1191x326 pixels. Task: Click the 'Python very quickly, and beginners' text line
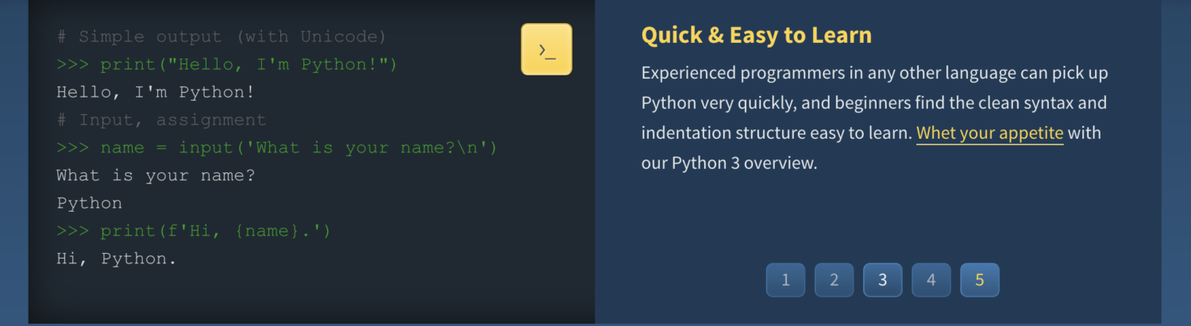873,103
